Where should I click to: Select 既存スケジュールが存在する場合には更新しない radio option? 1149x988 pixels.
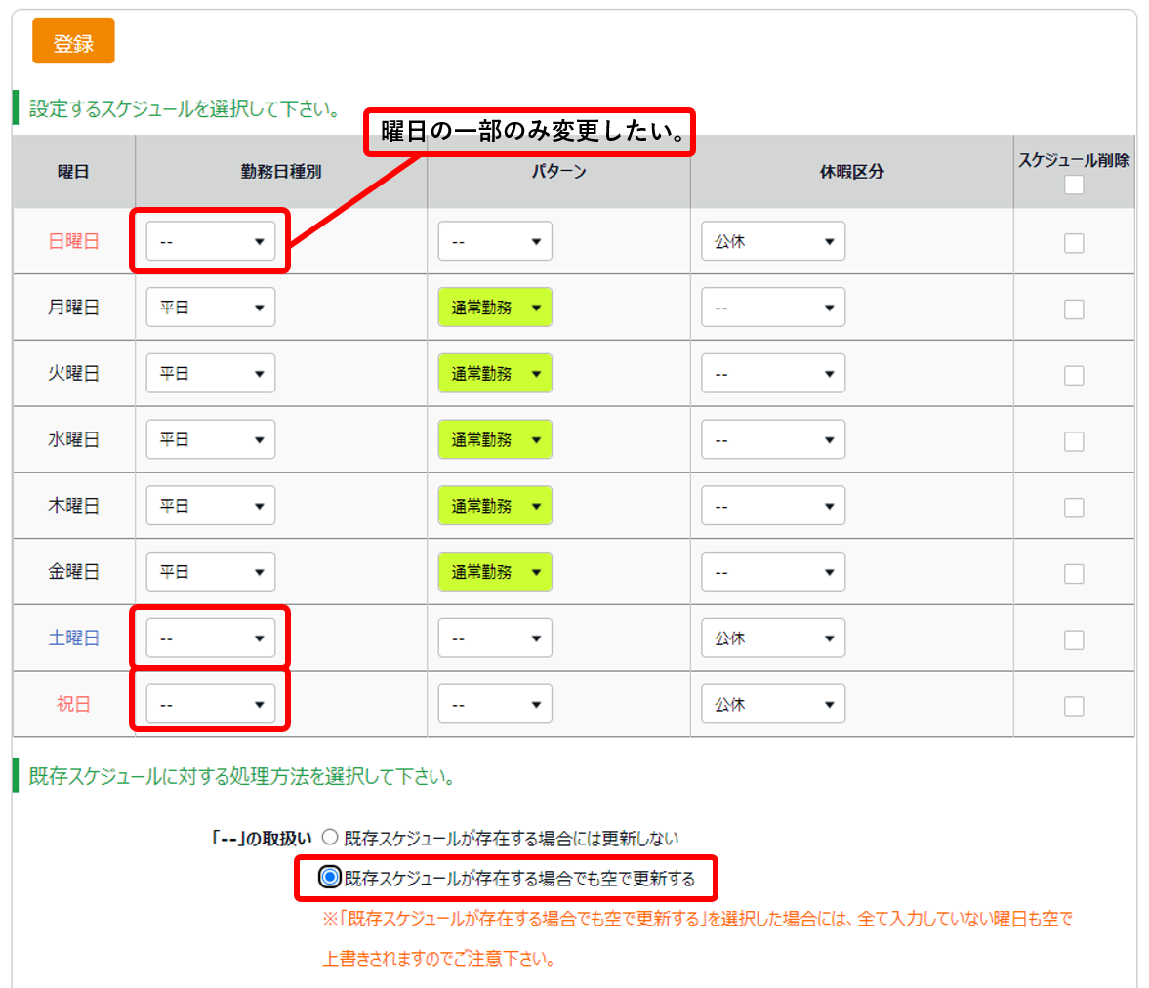tap(330, 838)
